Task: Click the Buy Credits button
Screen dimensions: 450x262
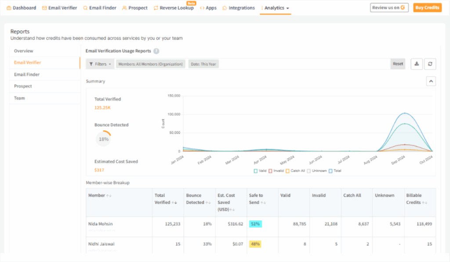Action: point(427,7)
